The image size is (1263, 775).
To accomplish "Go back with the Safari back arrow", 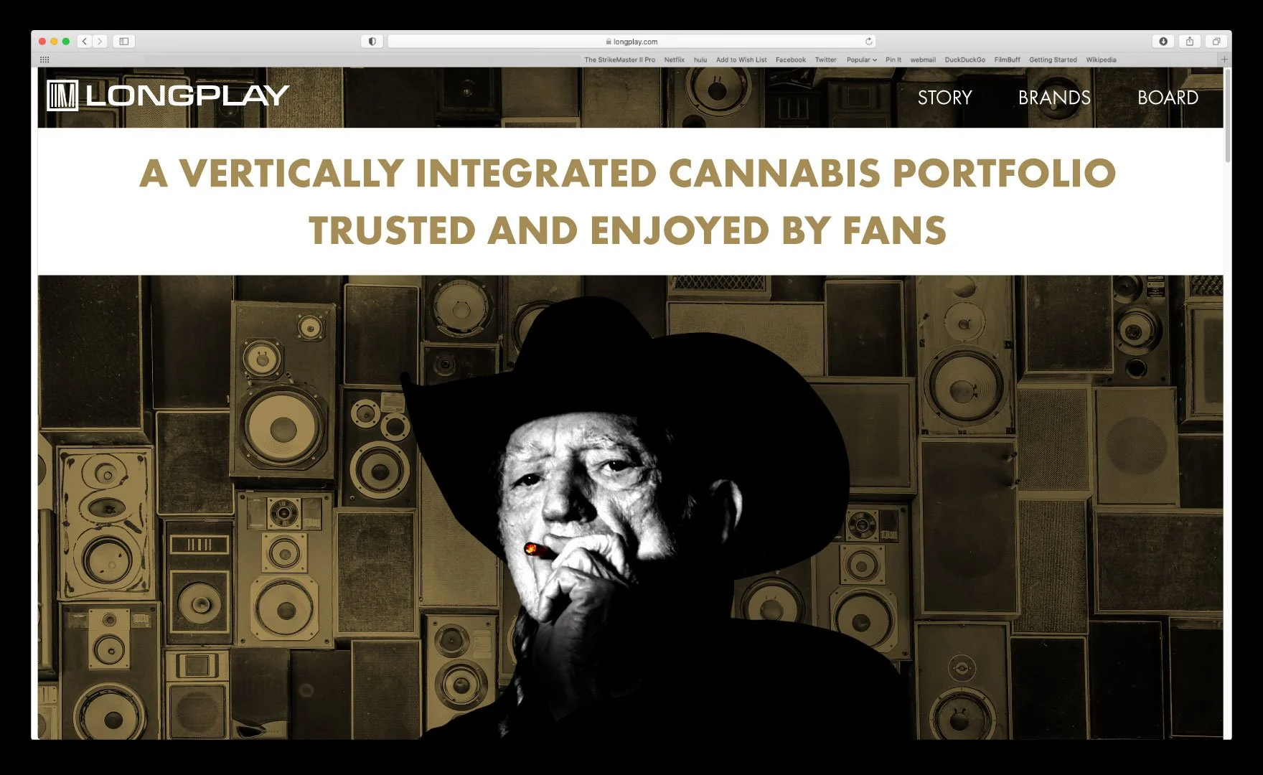I will [85, 42].
